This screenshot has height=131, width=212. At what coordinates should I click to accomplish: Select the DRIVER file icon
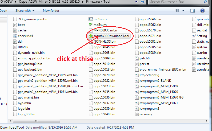pos(15,47)
